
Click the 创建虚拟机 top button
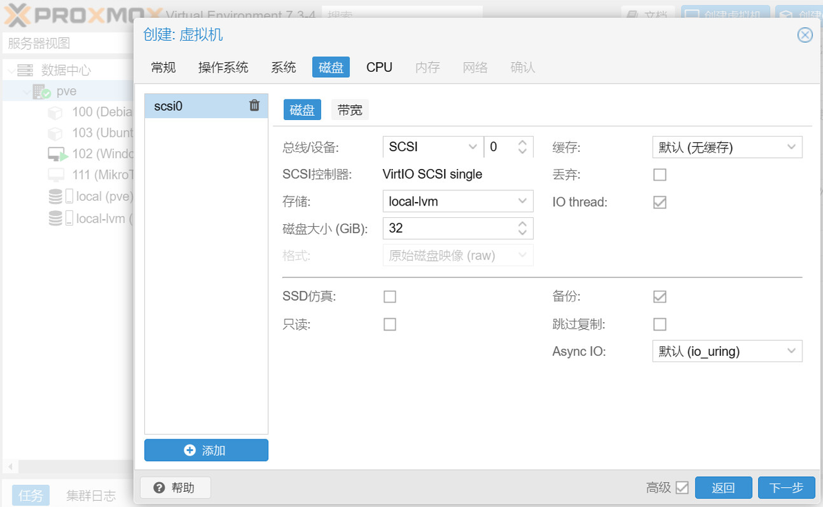726,14
